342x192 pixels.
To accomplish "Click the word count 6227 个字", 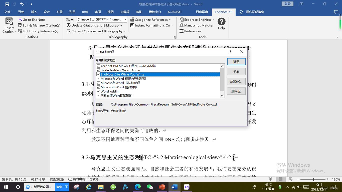I will coord(38,179).
